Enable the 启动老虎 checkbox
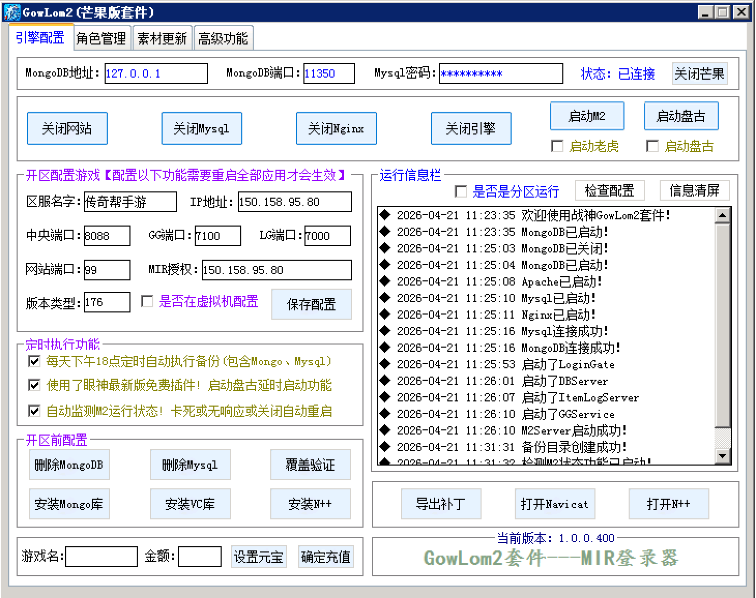Image resolution: width=756 pixels, height=598 pixels. (558, 146)
